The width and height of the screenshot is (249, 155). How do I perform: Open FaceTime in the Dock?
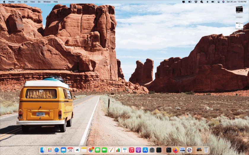tap(104, 150)
